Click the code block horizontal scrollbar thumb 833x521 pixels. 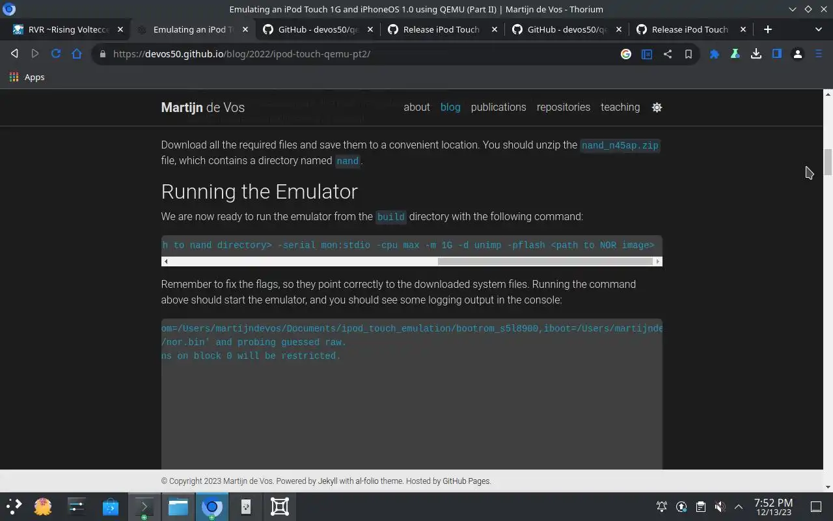(545, 261)
